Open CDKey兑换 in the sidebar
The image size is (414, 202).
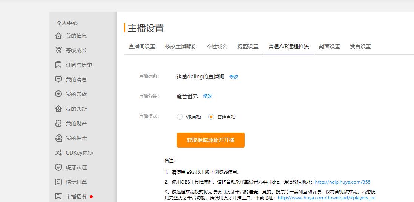80,153
